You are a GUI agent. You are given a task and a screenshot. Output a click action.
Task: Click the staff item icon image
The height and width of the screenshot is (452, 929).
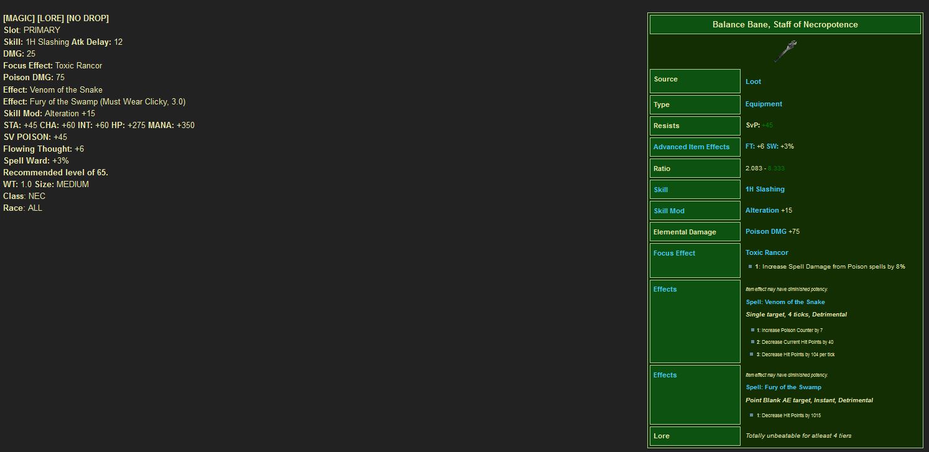point(785,51)
